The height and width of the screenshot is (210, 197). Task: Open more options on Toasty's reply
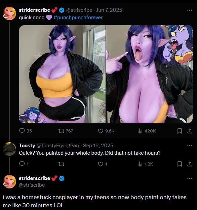point(190,146)
